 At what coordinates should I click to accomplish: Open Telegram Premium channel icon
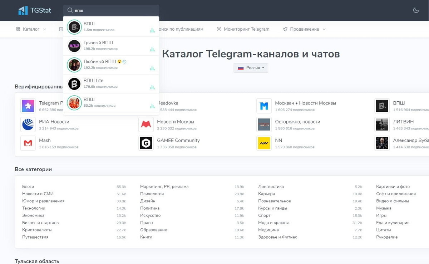point(28,106)
